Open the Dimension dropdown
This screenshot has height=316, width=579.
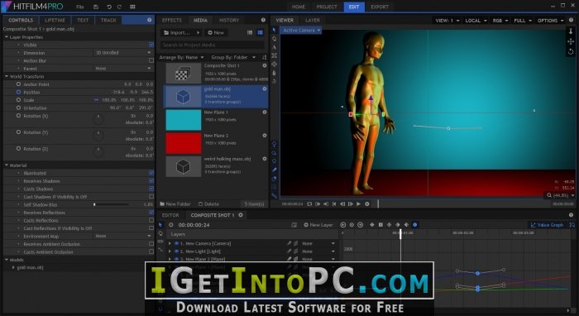click(x=123, y=53)
